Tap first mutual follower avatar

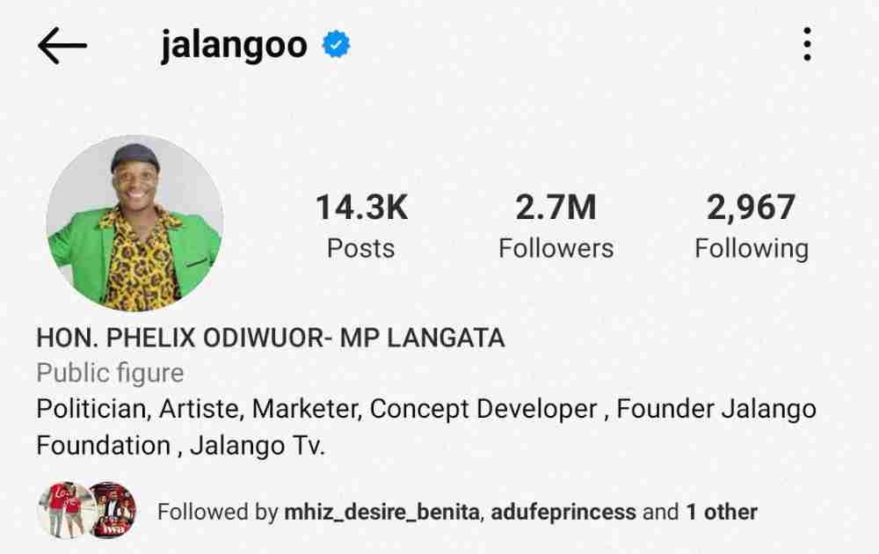point(63,510)
